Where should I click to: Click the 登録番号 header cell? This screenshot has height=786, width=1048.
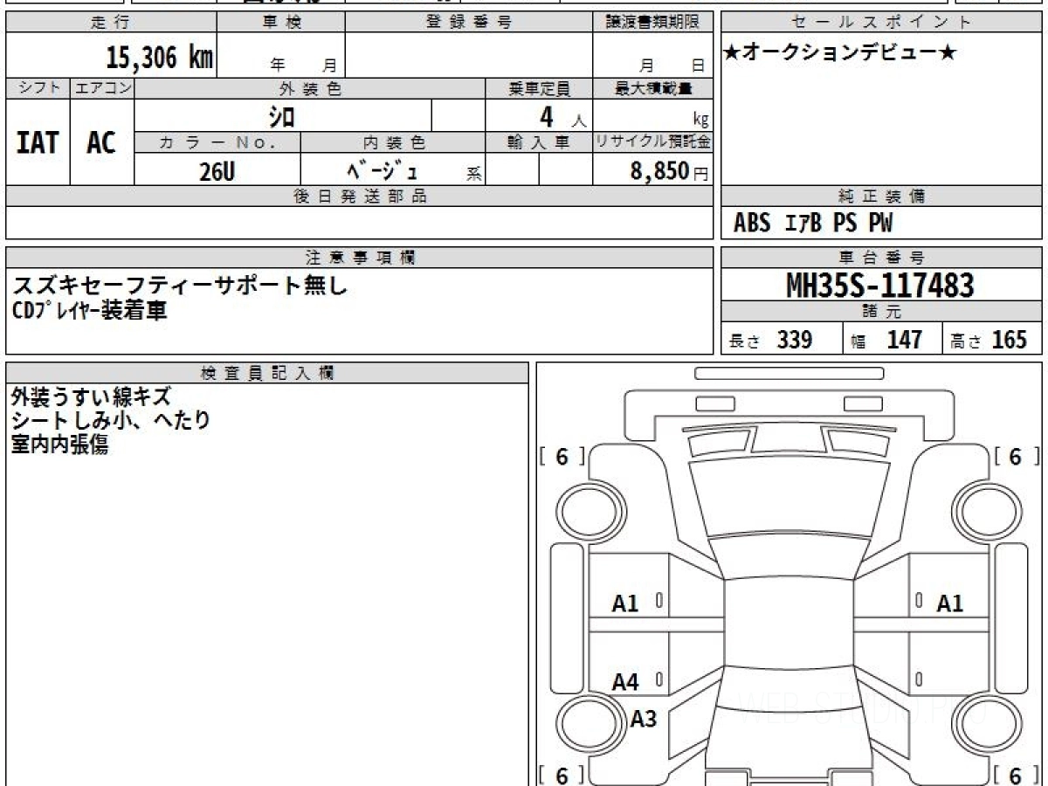[x=469, y=23]
